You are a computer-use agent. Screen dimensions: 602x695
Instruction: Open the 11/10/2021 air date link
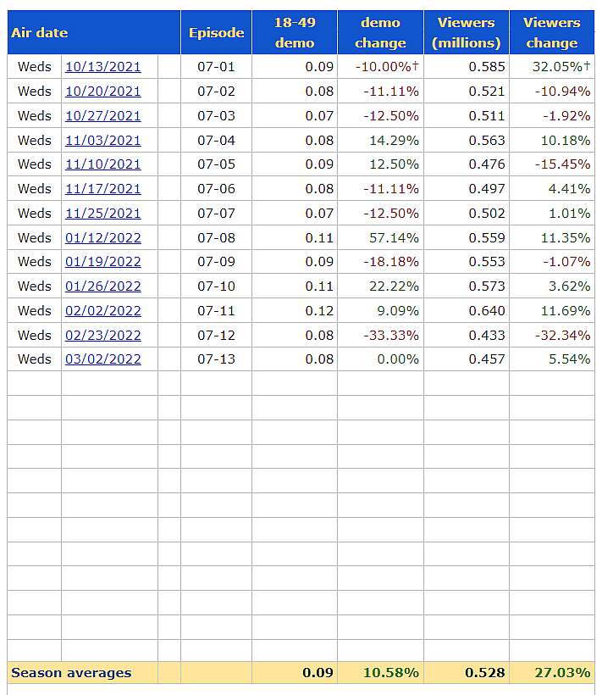pos(103,164)
